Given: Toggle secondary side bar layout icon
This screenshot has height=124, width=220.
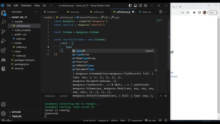Looking at the screenshot, I should tap(140, 6).
